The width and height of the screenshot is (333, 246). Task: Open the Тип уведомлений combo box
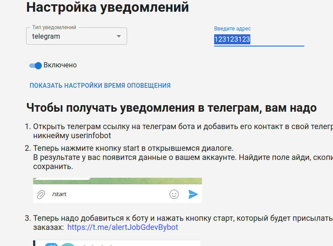(x=77, y=36)
